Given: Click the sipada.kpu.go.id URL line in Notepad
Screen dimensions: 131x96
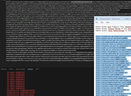Looking at the screenshot, I should (x=113, y=36).
